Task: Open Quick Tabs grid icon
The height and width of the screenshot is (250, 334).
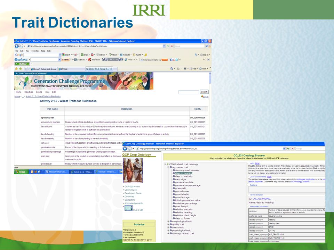Action: (26, 69)
